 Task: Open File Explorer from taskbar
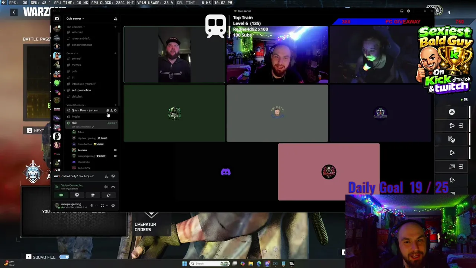click(x=251, y=264)
